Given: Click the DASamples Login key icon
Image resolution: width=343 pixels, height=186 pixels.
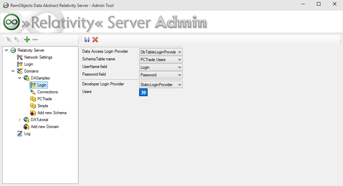Looking at the screenshot, I should [x=33, y=85].
